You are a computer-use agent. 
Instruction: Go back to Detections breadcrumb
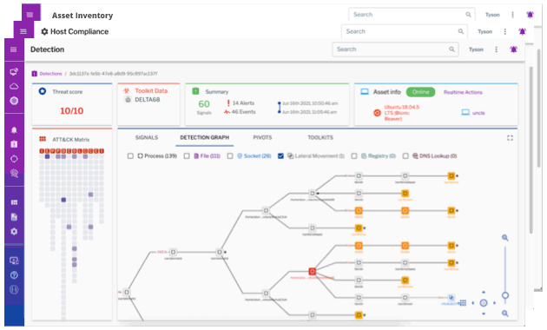tap(50, 74)
